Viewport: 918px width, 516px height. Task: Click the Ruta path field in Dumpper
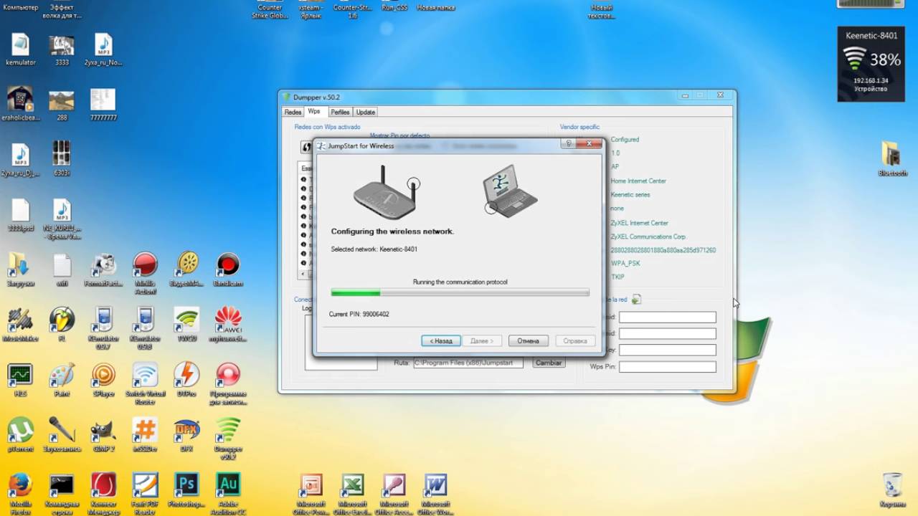click(x=468, y=363)
